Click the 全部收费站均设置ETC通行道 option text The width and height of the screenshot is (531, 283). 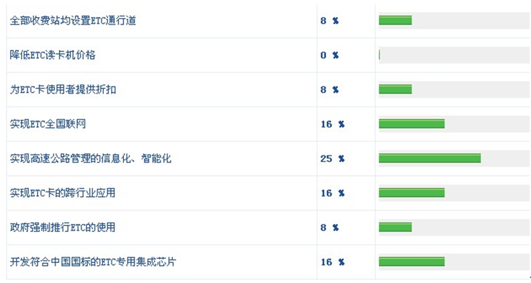[73, 21]
